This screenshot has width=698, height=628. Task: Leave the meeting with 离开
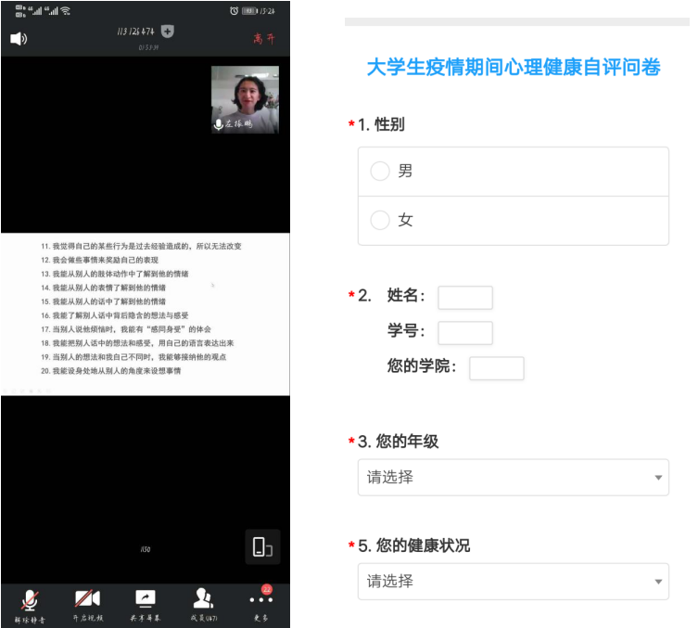click(264, 39)
